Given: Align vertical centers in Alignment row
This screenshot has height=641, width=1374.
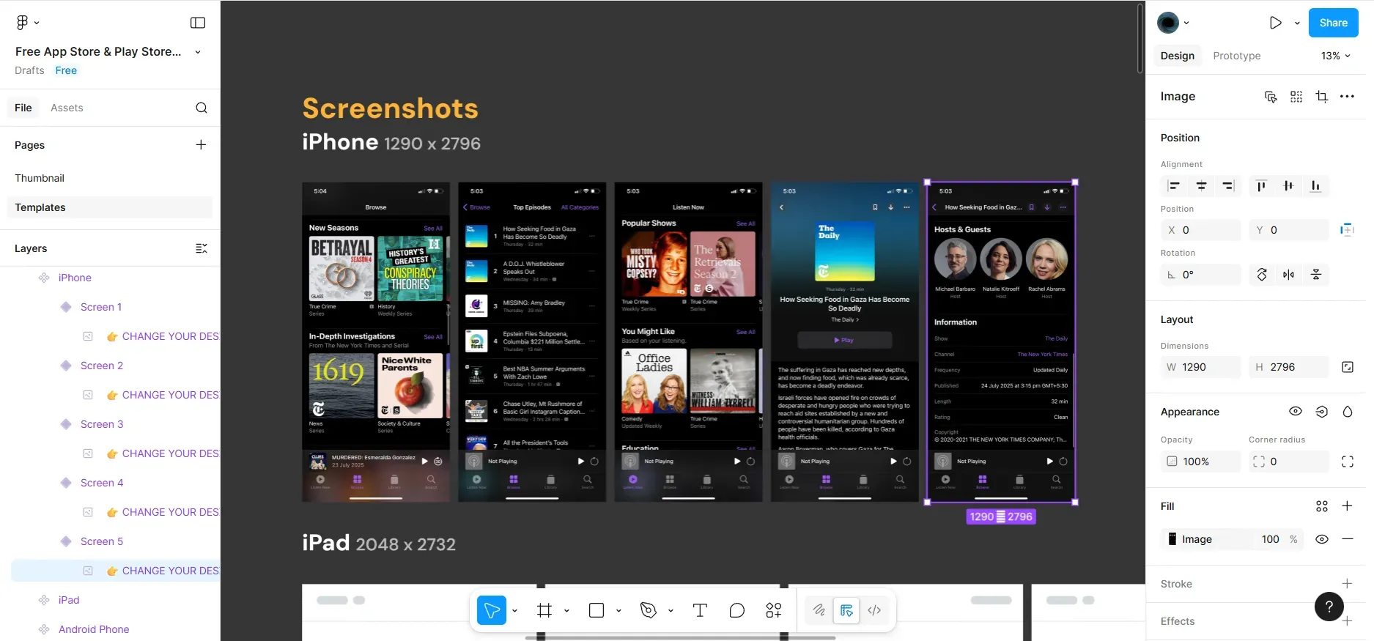Looking at the screenshot, I should tap(1288, 186).
